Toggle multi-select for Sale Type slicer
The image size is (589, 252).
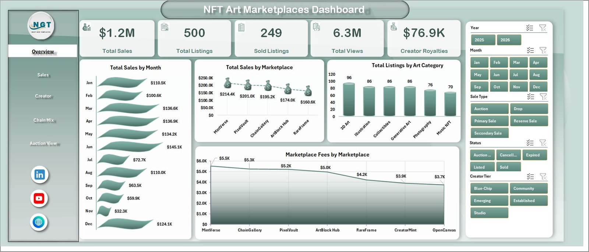[530, 97]
